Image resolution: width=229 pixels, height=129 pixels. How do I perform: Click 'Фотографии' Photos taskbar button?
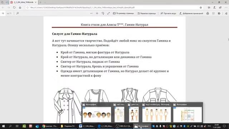(142, 126)
